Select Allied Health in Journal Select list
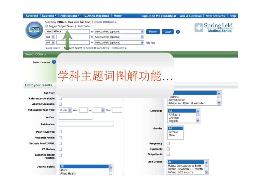261x196 pixels. pos(68,174)
